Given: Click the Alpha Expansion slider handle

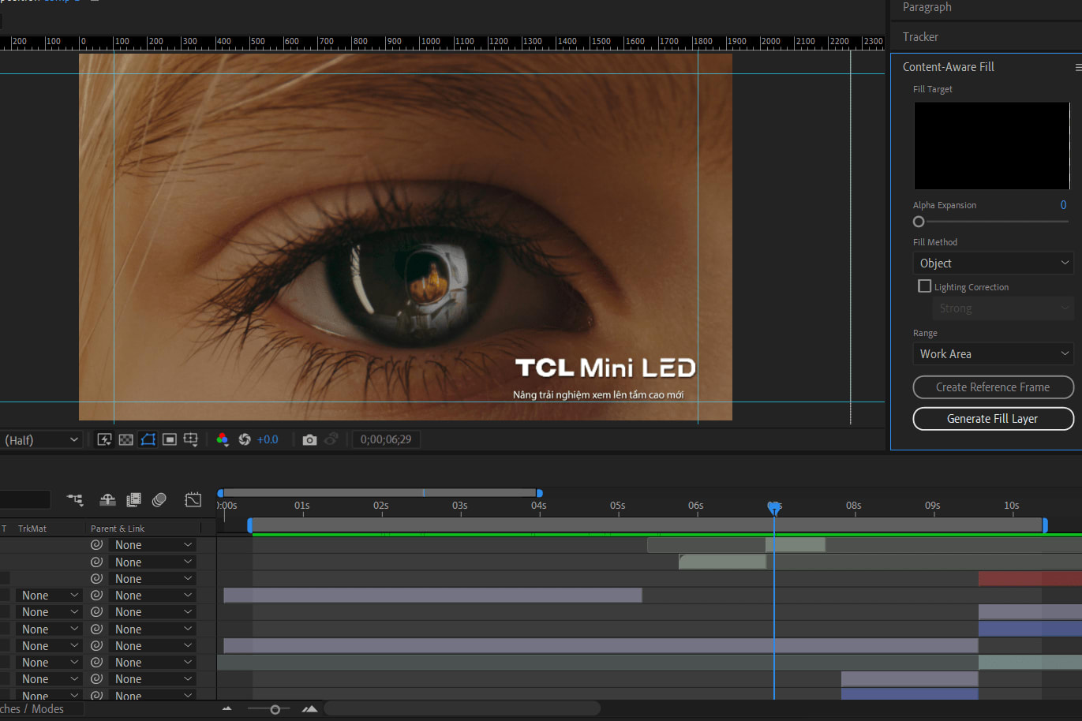Looking at the screenshot, I should [919, 222].
